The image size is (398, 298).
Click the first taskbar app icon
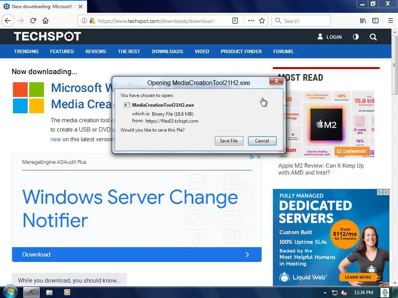tap(31, 293)
